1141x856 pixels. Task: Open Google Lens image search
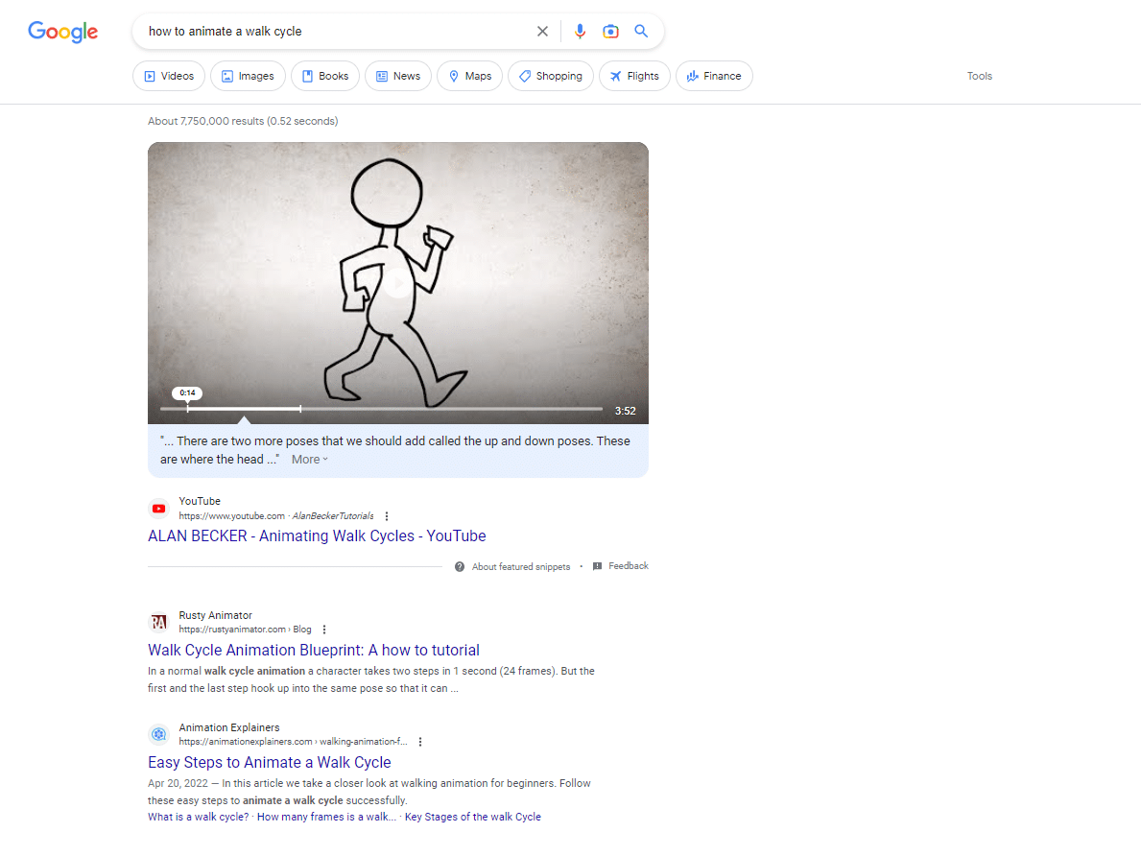[610, 32]
